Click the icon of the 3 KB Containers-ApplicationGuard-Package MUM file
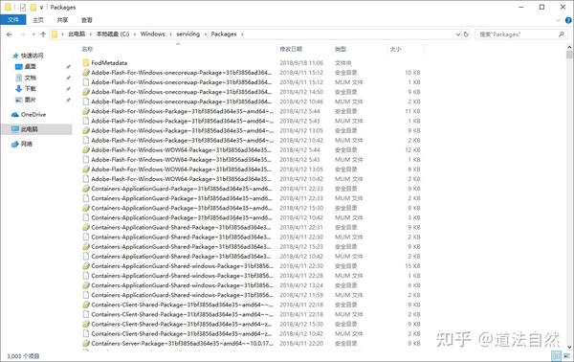 click(86, 217)
